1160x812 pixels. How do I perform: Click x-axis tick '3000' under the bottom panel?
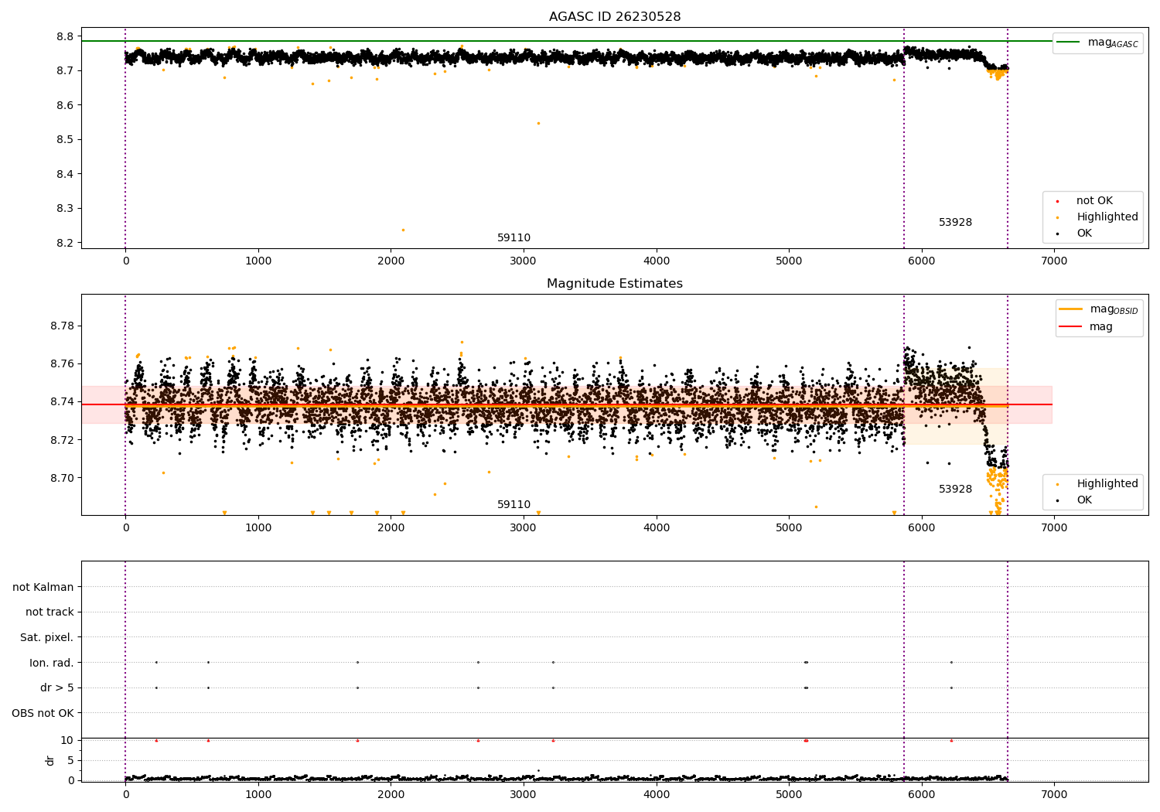point(524,794)
